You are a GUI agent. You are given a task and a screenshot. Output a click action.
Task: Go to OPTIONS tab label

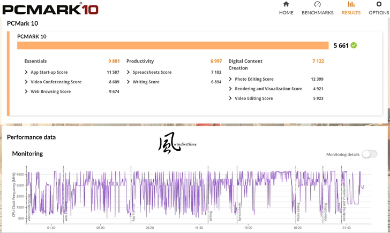(x=379, y=13)
